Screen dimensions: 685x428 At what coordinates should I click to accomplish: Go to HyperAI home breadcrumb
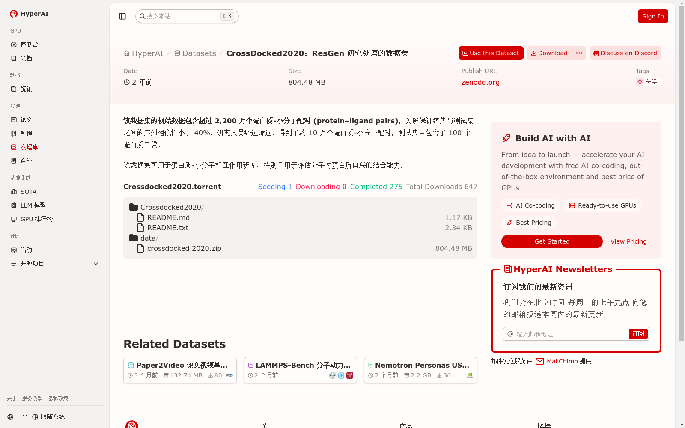[143, 53]
